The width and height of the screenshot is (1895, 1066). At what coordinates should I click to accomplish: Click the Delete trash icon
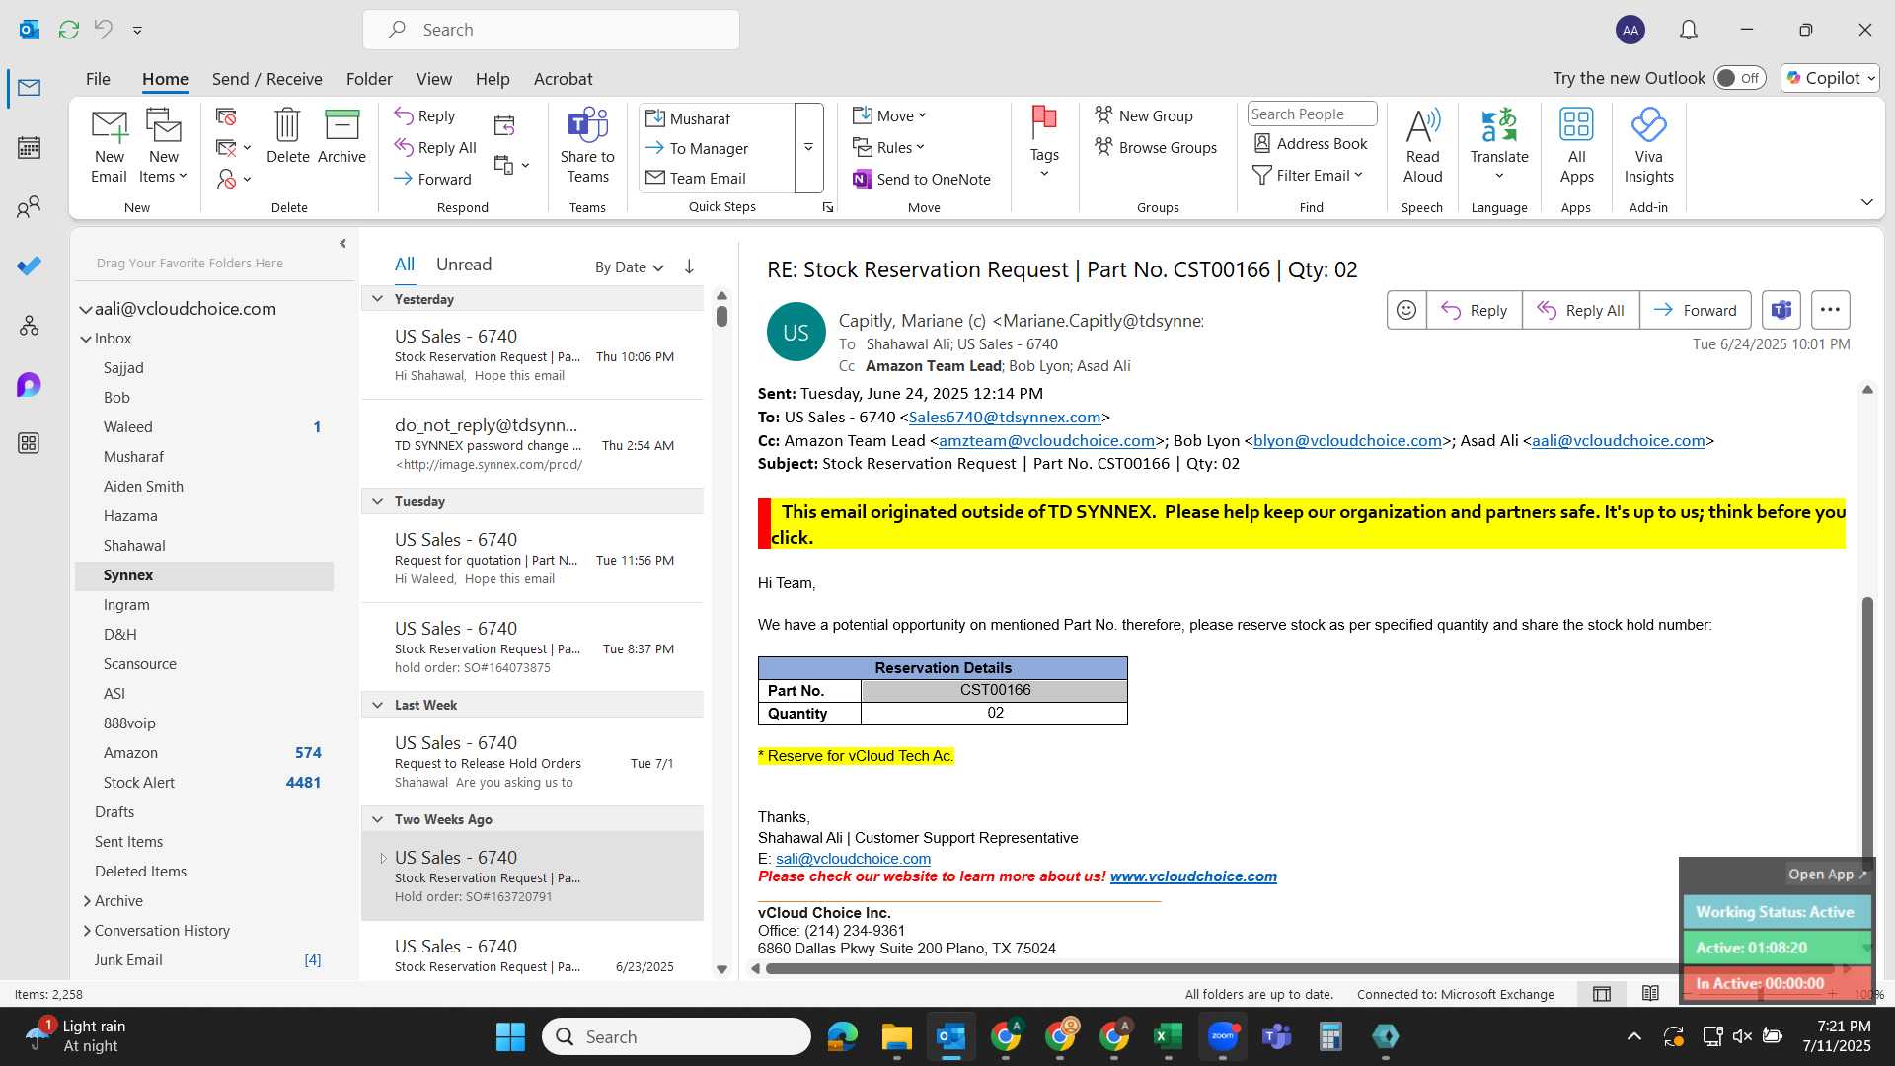287,136
